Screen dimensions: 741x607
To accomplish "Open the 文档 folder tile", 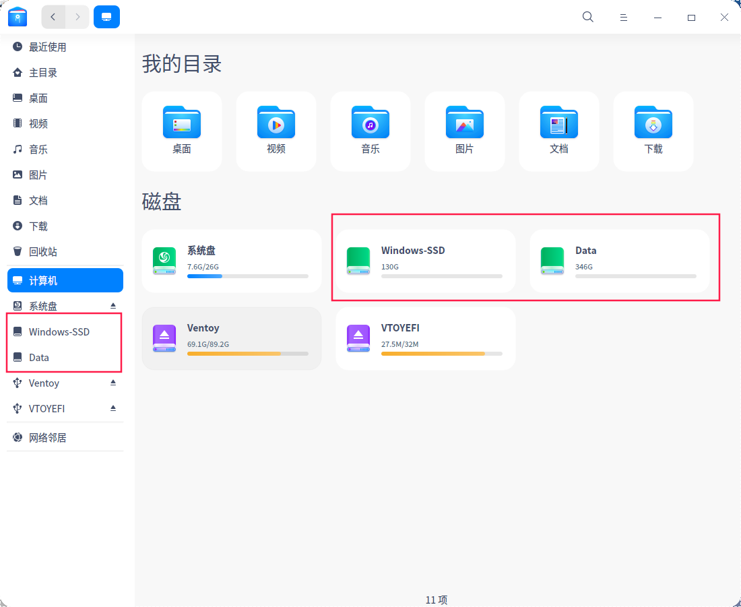I will tap(558, 130).
